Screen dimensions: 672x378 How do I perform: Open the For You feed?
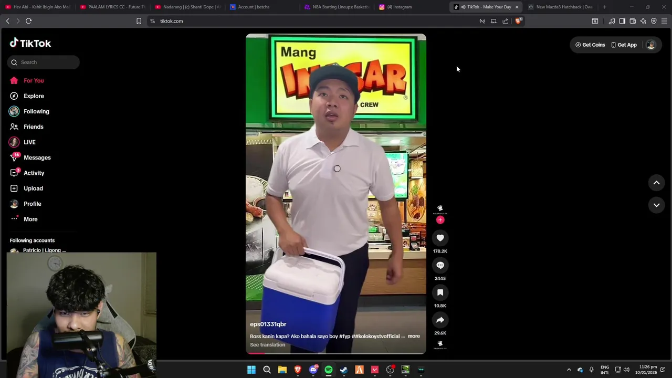click(x=26, y=80)
